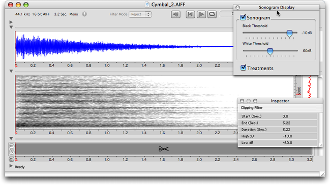The width and height of the screenshot is (330, 185).
Task: Click the Inspector panel resize grip
Action: (320, 145)
